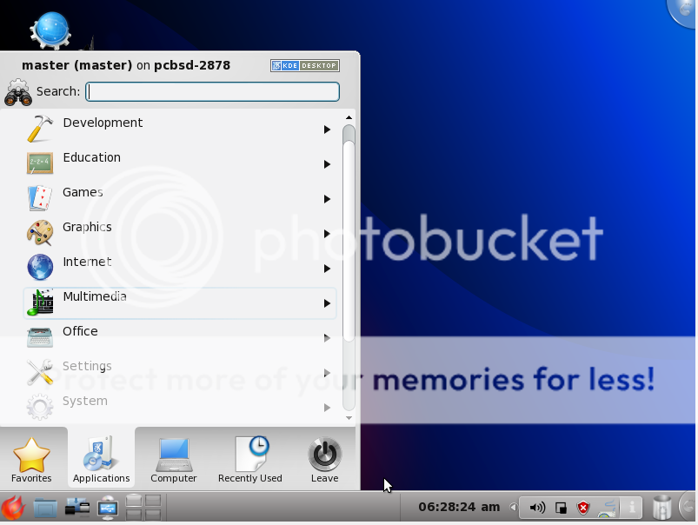
Task: Click the network computers icon in the panel
Action: click(77, 507)
